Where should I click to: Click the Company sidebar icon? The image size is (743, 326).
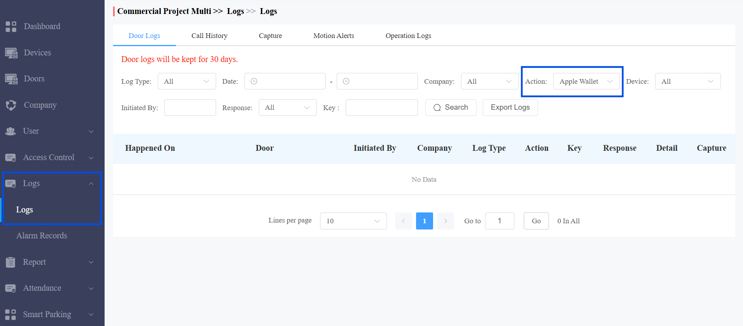coord(11,105)
